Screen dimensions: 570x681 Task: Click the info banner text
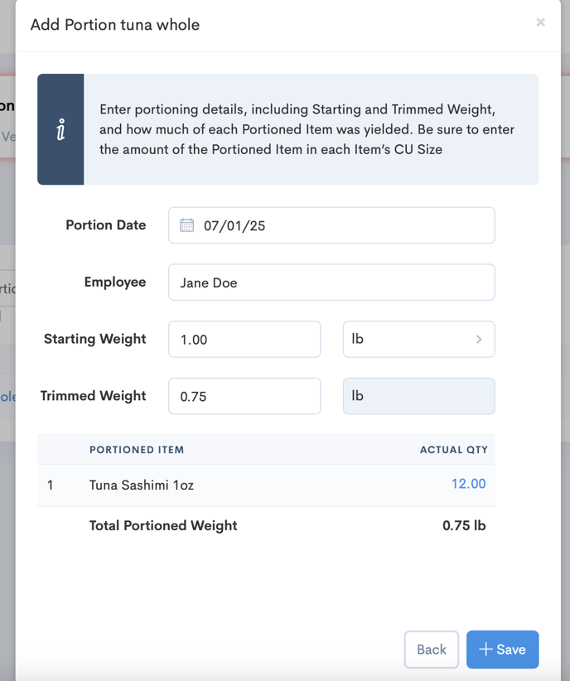307,129
